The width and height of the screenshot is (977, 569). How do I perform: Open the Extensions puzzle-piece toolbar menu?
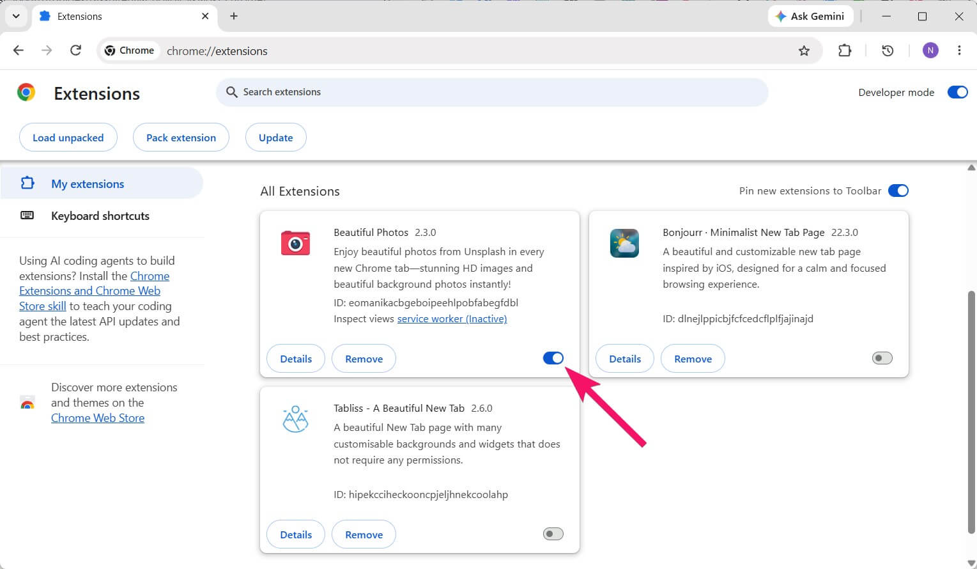pyautogui.click(x=845, y=51)
